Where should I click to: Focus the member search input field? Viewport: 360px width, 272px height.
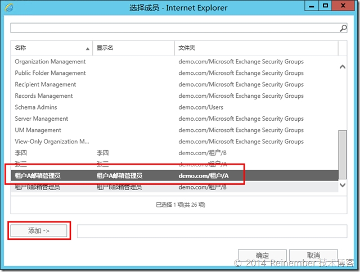coord(179,28)
